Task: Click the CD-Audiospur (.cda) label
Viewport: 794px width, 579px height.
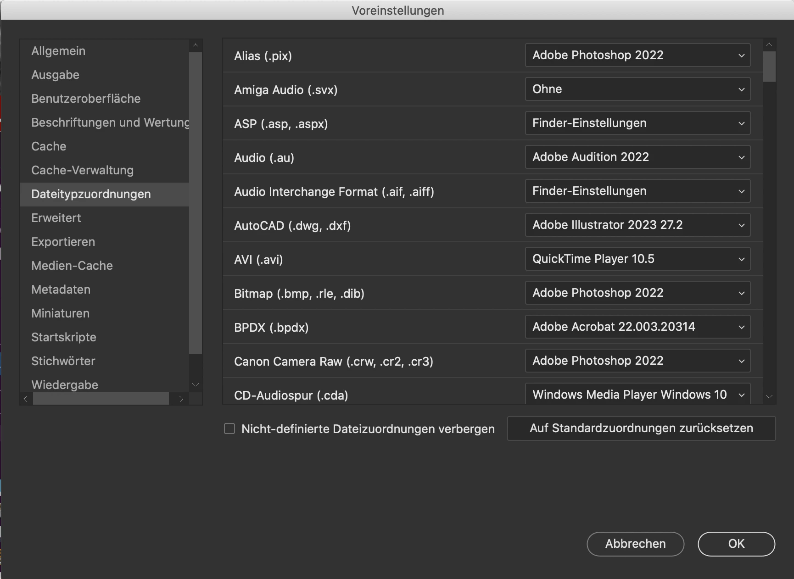Action: click(x=291, y=395)
